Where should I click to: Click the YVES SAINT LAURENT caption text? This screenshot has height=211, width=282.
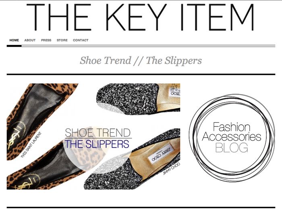coord(31,145)
